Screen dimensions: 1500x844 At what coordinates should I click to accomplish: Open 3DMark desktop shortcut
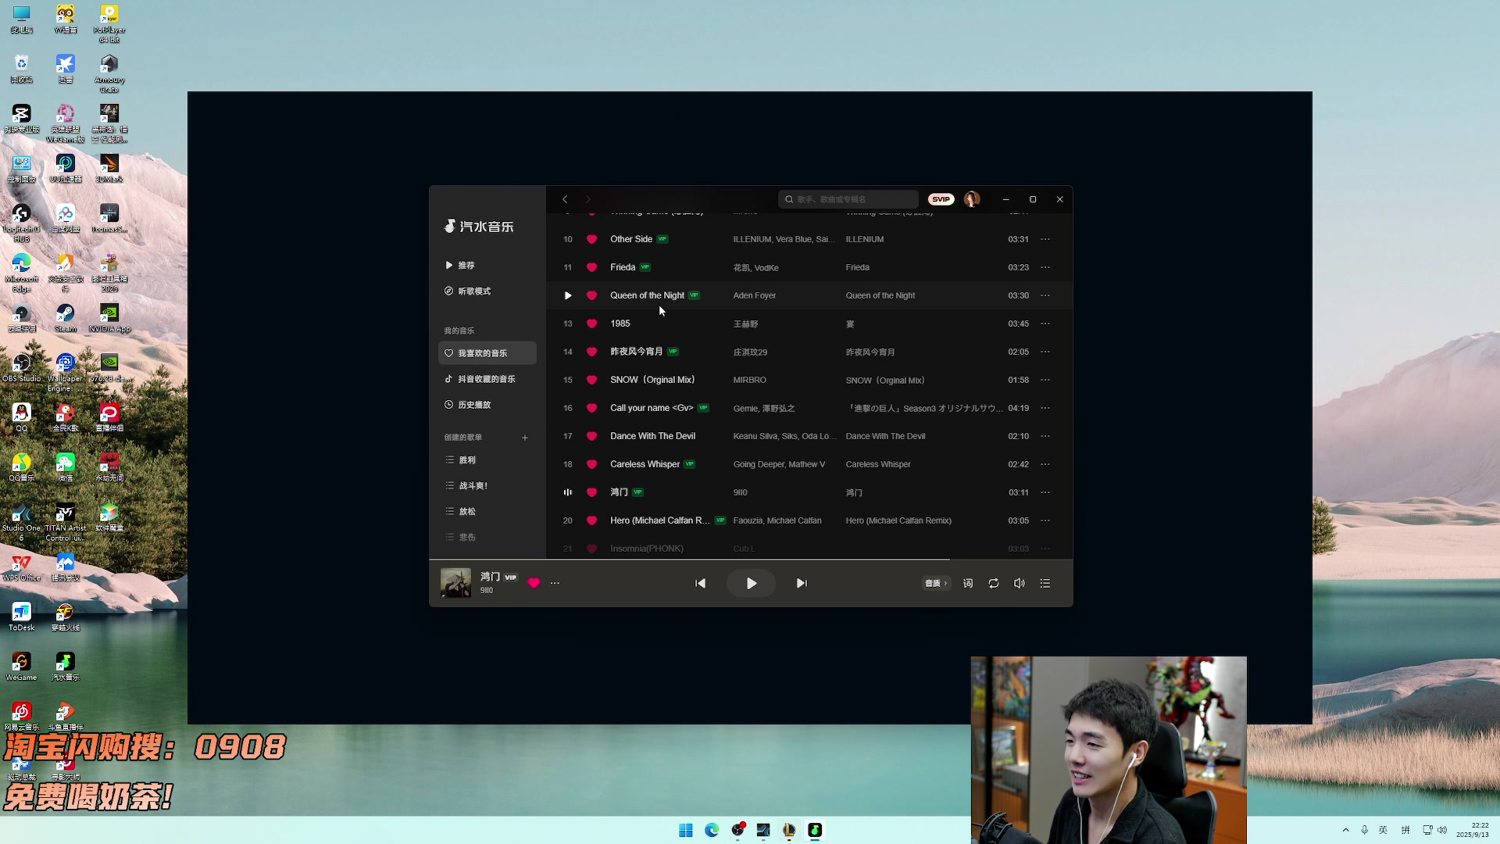pos(109,168)
